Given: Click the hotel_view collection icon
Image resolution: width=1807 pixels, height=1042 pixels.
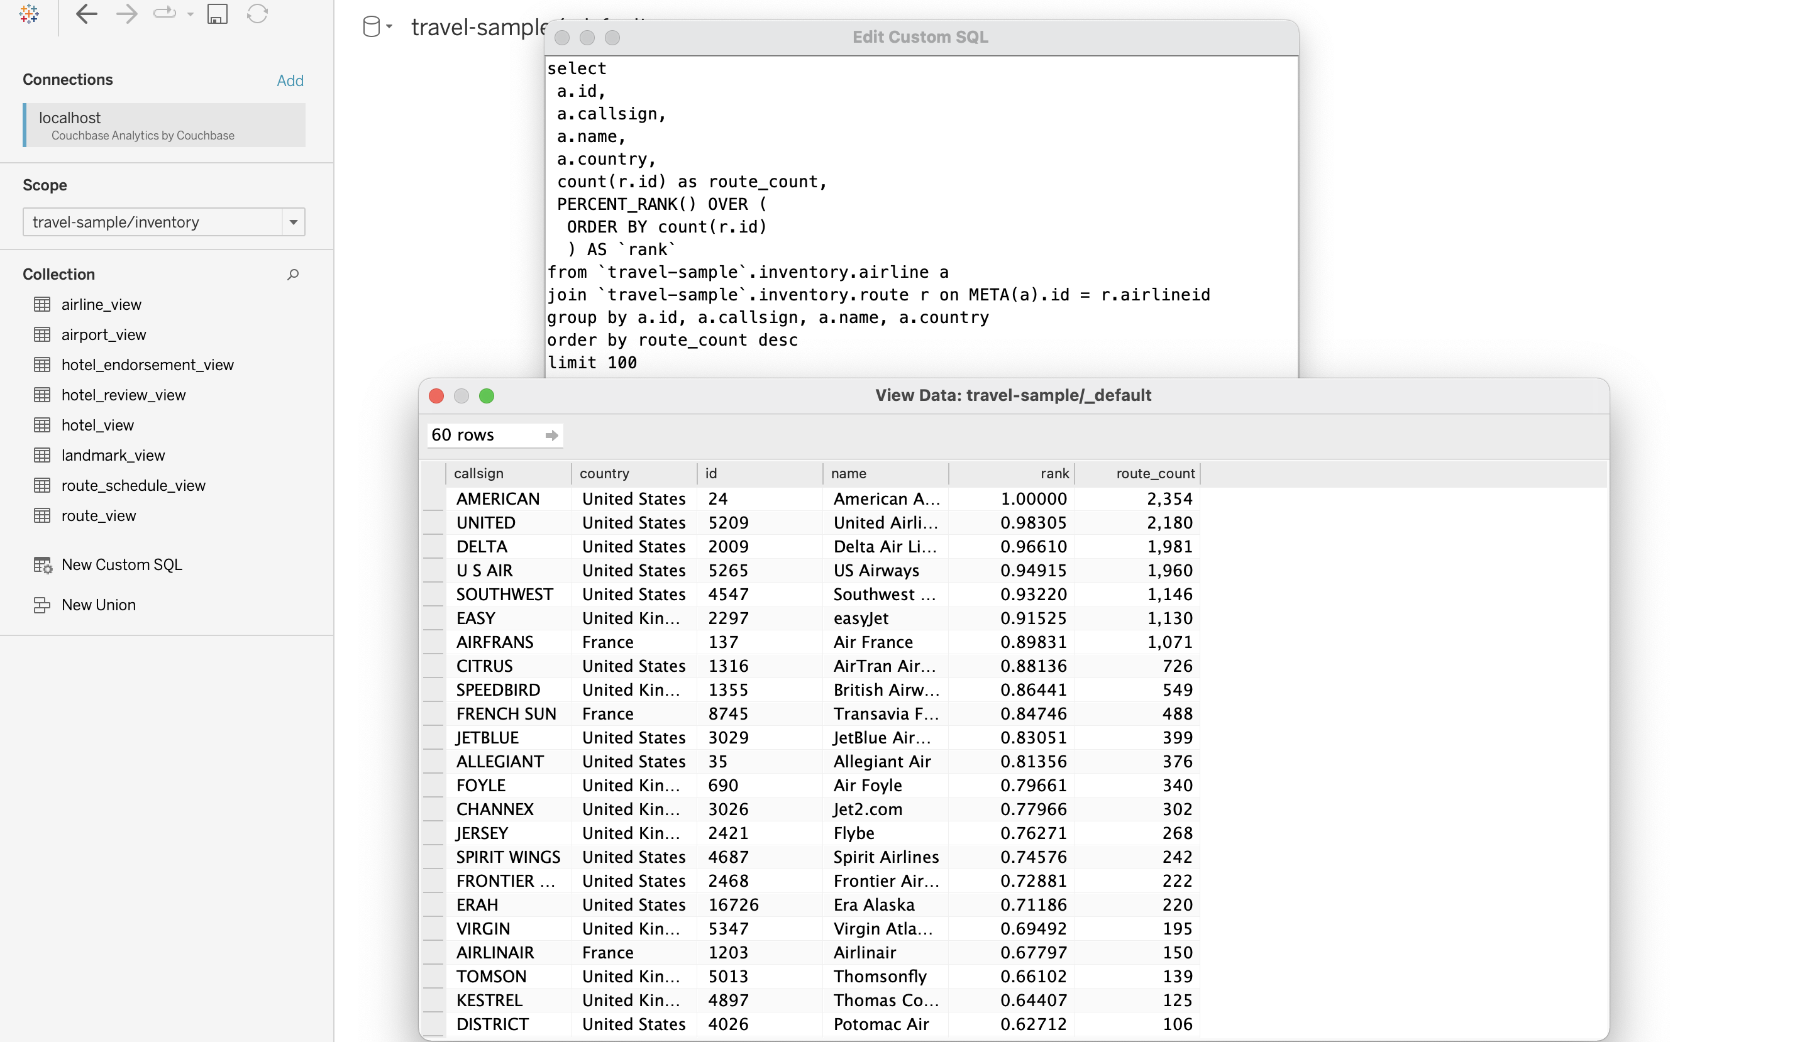Looking at the screenshot, I should (42, 424).
